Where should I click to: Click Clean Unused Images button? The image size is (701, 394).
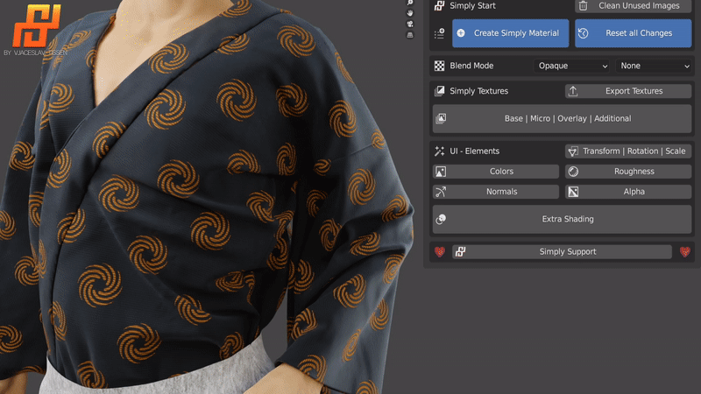click(x=633, y=5)
